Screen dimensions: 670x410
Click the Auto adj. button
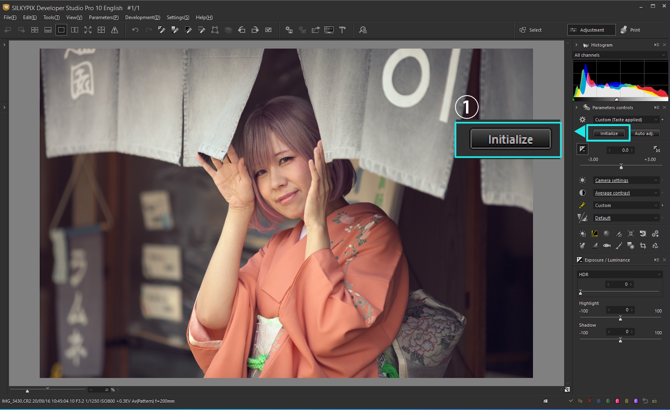(644, 133)
